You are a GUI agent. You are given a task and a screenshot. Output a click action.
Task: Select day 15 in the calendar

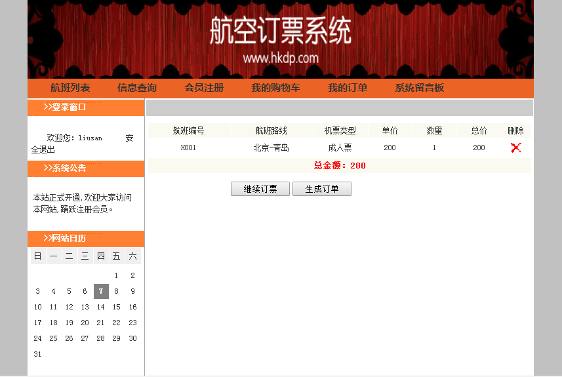(117, 307)
